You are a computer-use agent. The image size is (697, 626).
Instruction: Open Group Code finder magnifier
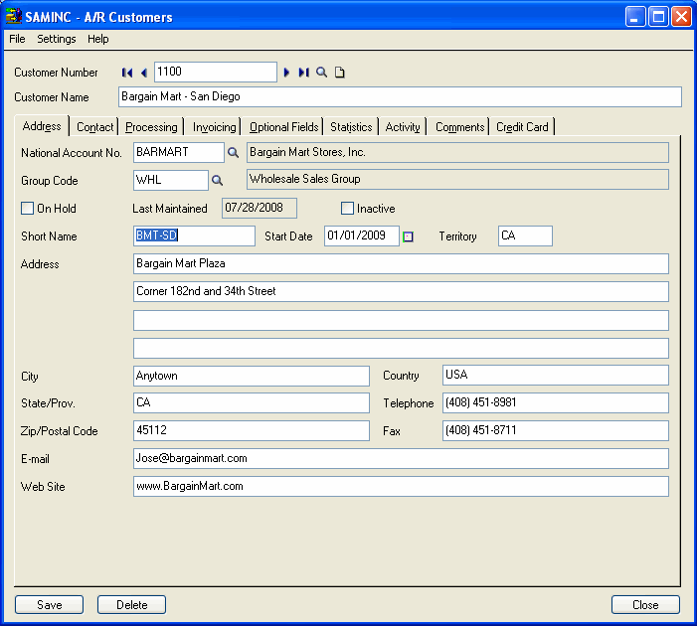tap(218, 181)
